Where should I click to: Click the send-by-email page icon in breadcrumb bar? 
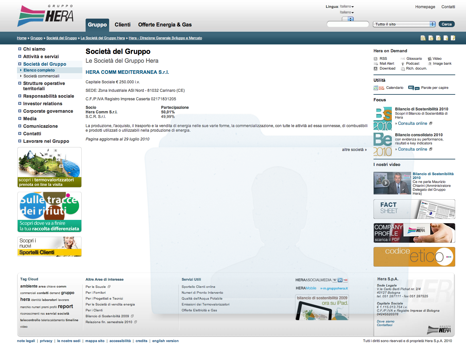[x=431, y=38]
